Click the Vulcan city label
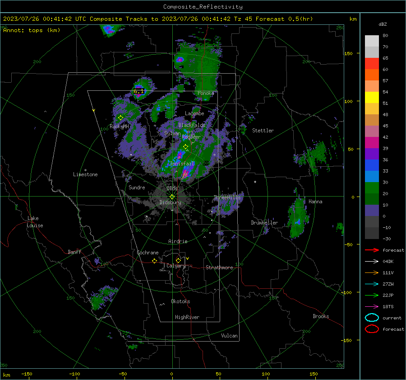 [230, 336]
